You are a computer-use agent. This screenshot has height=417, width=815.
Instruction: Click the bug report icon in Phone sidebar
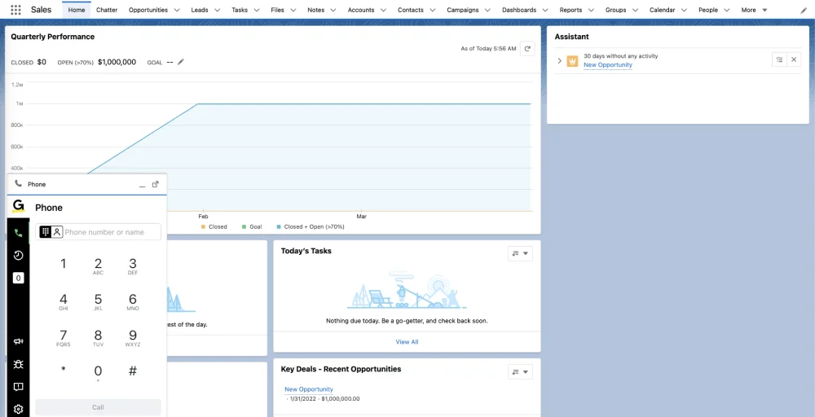[x=18, y=364]
